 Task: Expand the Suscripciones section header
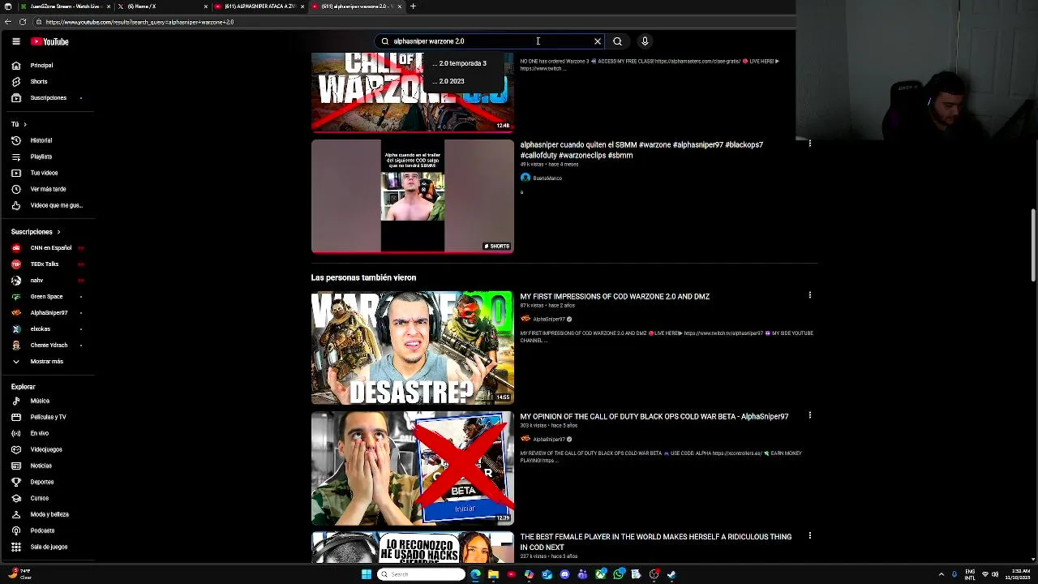tap(36, 232)
